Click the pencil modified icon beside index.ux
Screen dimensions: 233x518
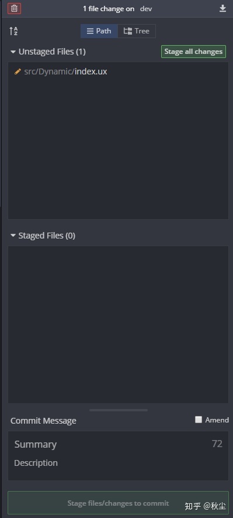click(x=18, y=71)
